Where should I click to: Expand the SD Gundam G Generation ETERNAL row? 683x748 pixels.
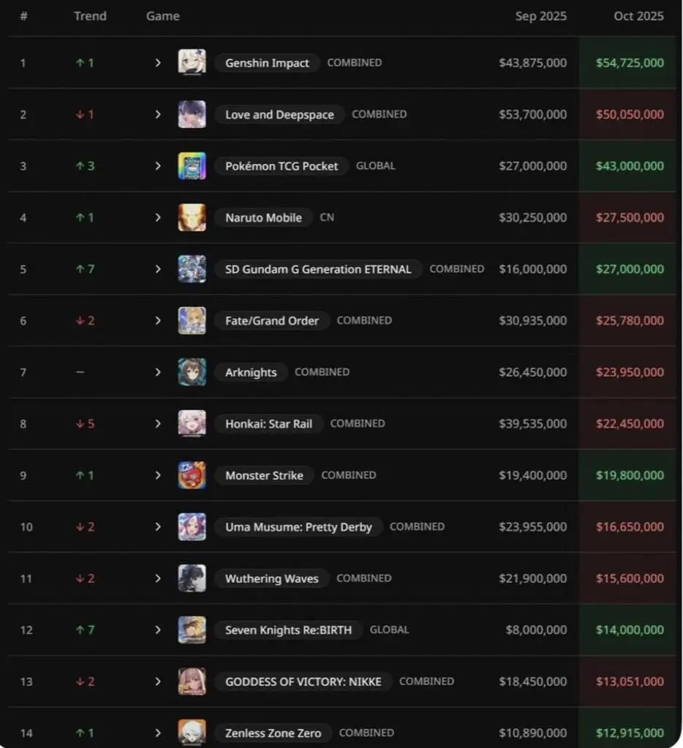(x=157, y=269)
